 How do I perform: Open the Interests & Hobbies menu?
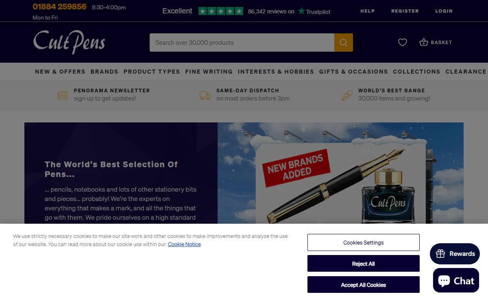pos(276,72)
